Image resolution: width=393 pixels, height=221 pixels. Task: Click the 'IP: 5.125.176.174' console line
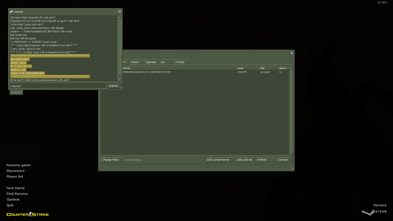pos(21,66)
